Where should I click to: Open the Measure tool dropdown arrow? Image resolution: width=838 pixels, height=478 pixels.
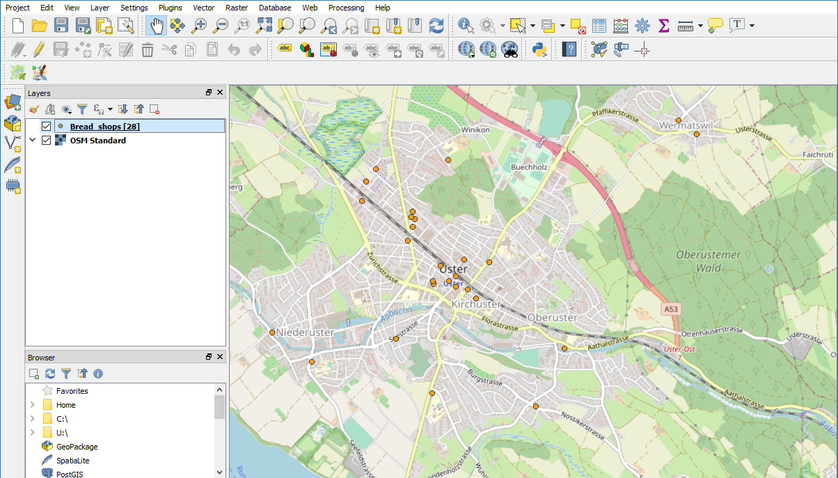pos(699,25)
